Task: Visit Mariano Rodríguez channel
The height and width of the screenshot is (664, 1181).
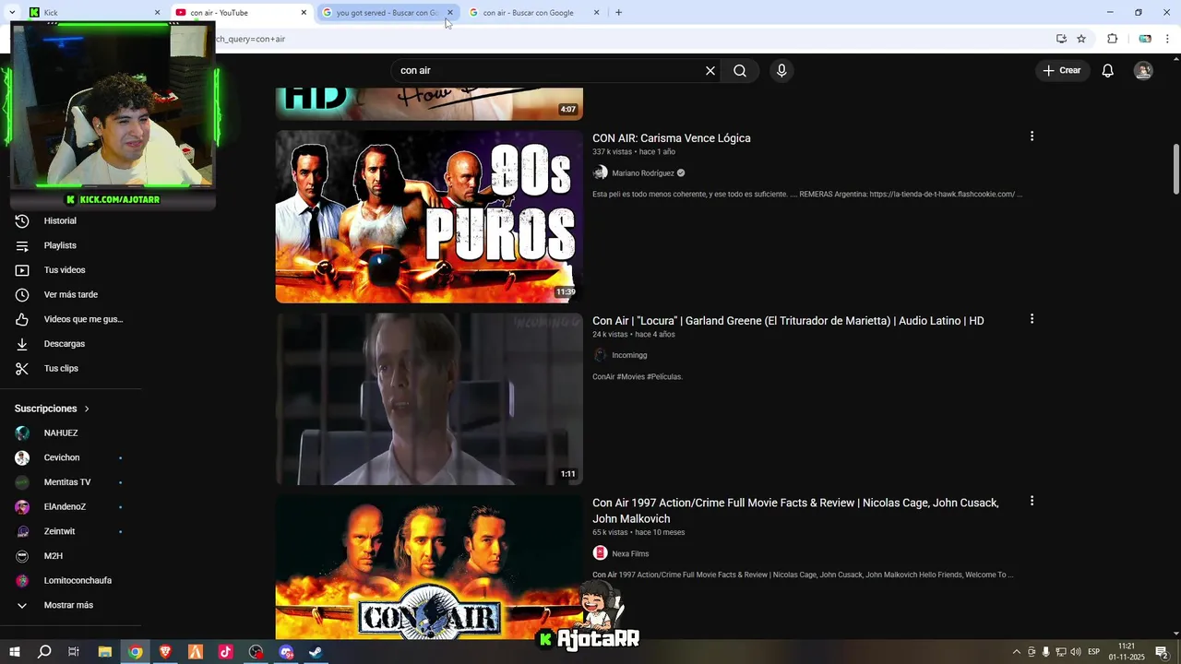Action: [x=643, y=173]
